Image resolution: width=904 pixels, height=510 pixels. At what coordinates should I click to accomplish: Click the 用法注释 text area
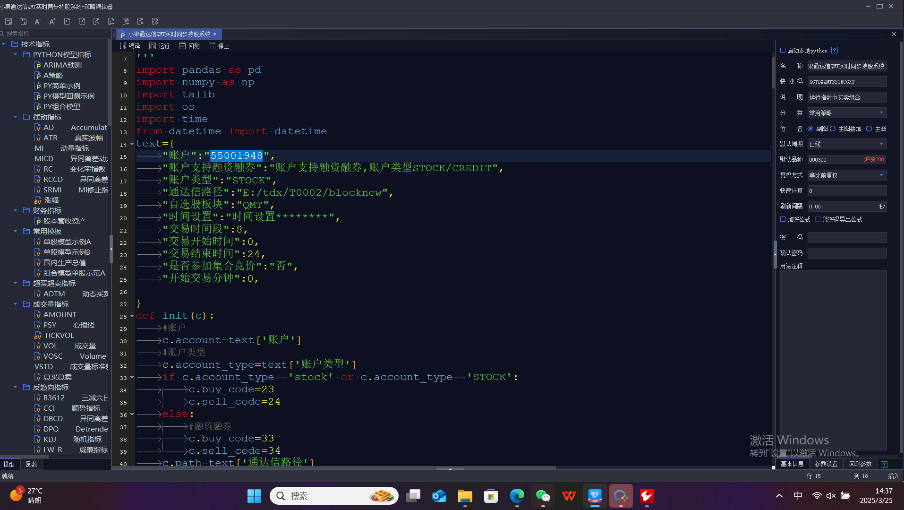833,360
